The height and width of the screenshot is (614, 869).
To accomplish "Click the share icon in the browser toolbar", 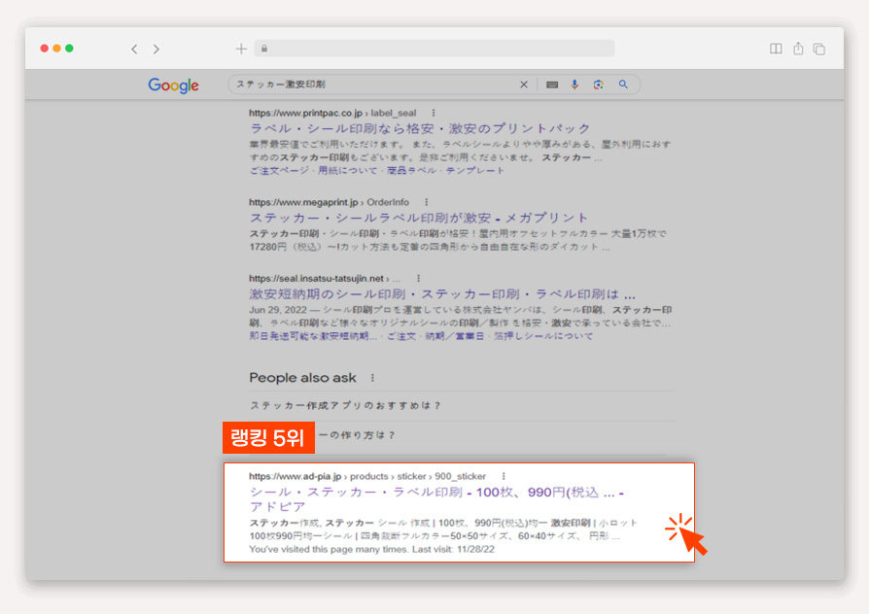I will point(798,49).
